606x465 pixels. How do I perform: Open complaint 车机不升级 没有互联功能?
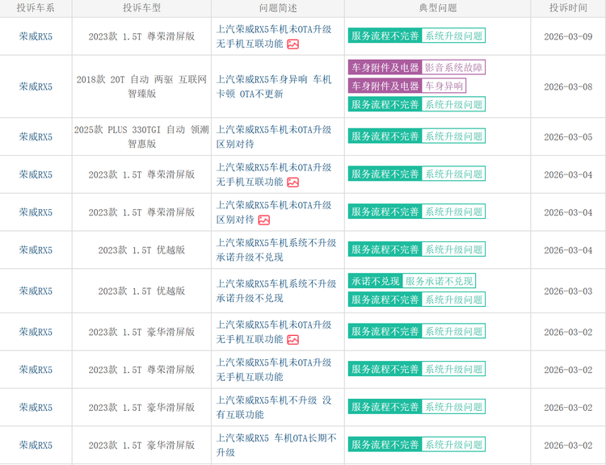point(274,407)
